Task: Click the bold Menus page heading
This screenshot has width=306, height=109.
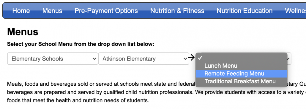Action: pos(23,32)
